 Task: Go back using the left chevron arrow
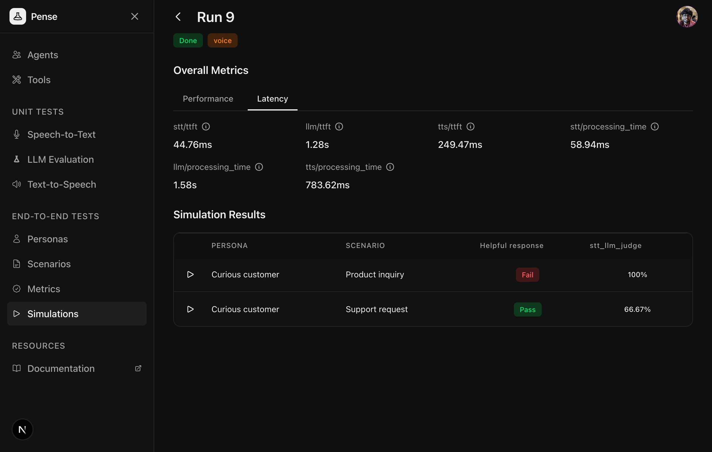click(178, 17)
